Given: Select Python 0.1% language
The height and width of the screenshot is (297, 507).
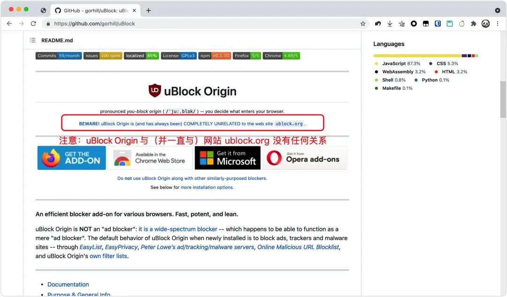Looking at the screenshot, I should click(432, 80).
